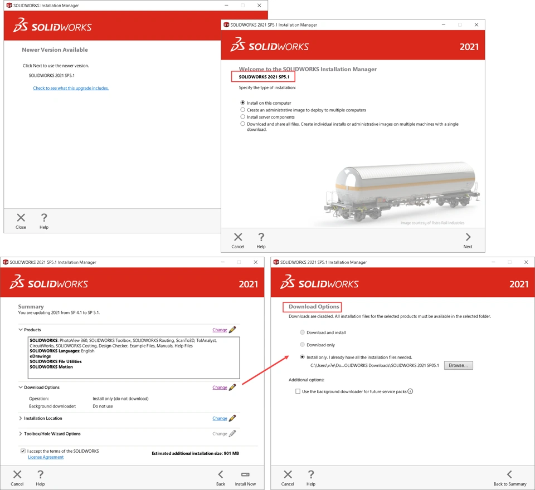Click greyed pencil beside Toolbox/Hole Wizard Change

[232, 433]
